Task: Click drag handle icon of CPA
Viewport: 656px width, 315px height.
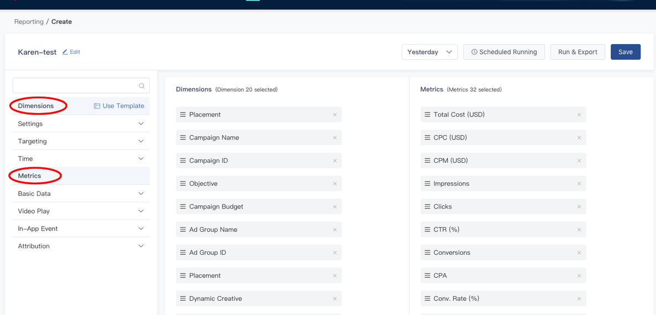Action: (x=427, y=275)
